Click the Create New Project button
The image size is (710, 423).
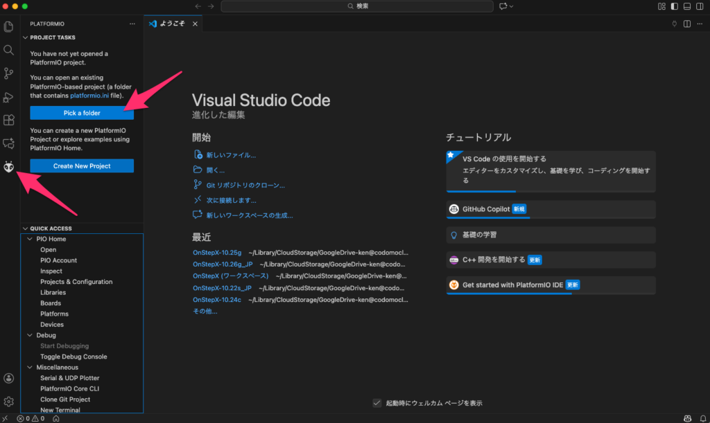(82, 166)
